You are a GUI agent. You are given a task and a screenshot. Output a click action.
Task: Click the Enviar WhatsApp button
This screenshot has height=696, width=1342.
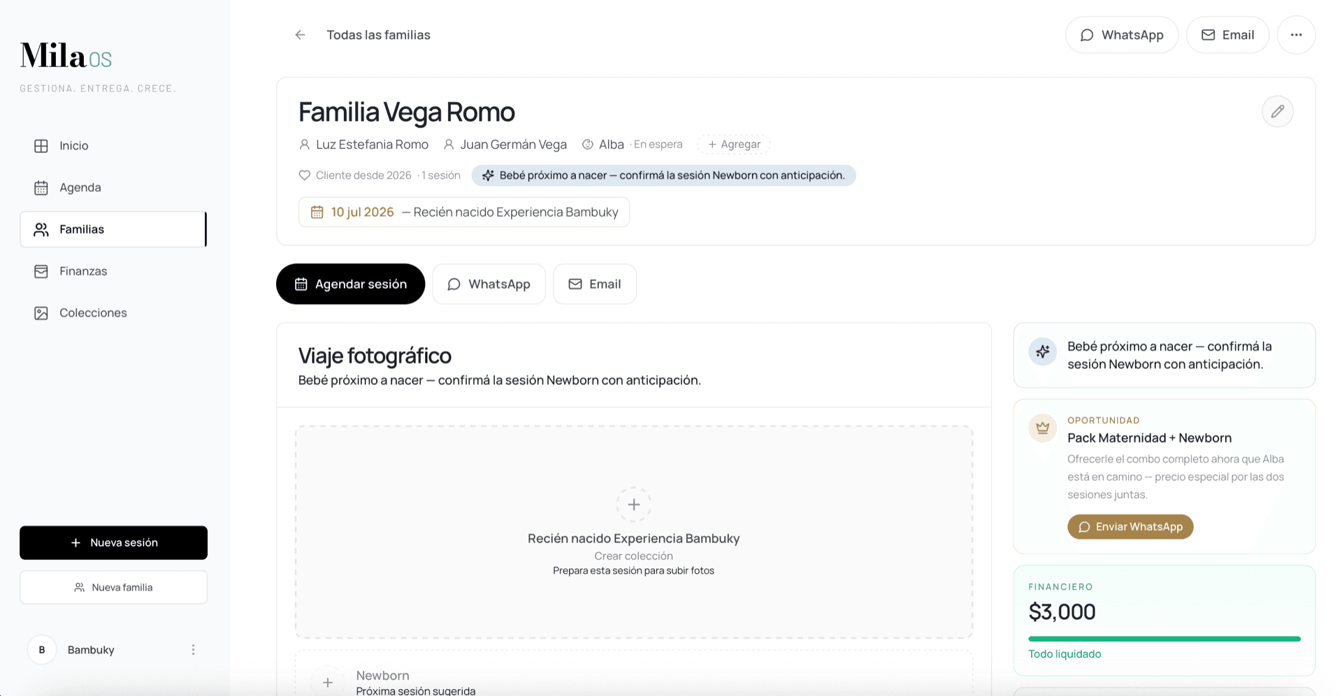click(x=1130, y=527)
